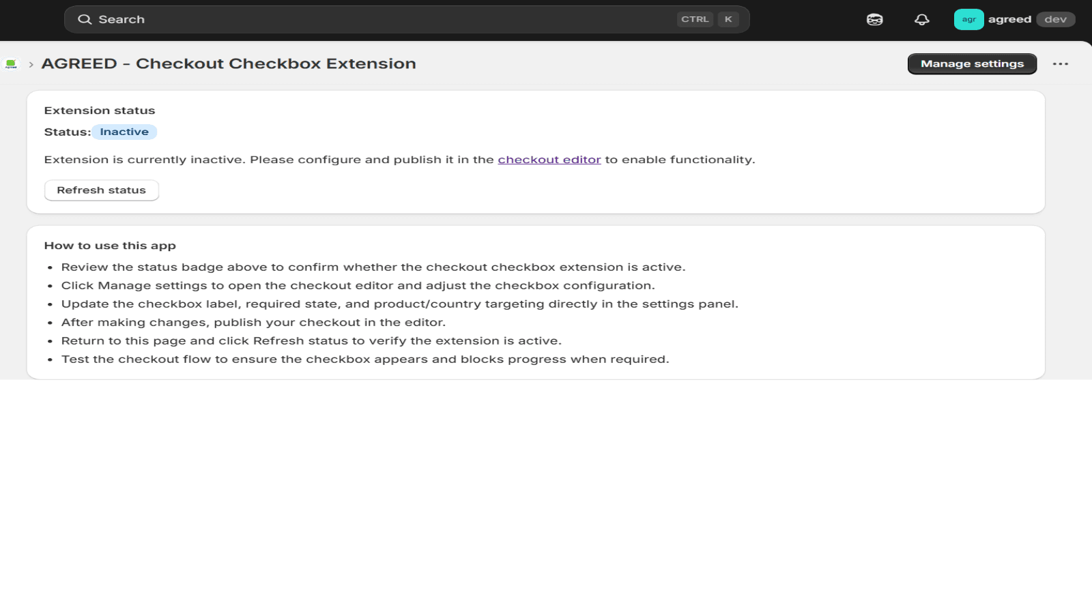The height and width of the screenshot is (614, 1092).
Task: Click the How to use this app heading
Action: [110, 246]
